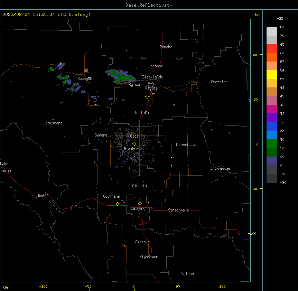This screenshot has width=298, height=291.
Task: Click the RockyMH label
Action: click(x=85, y=78)
